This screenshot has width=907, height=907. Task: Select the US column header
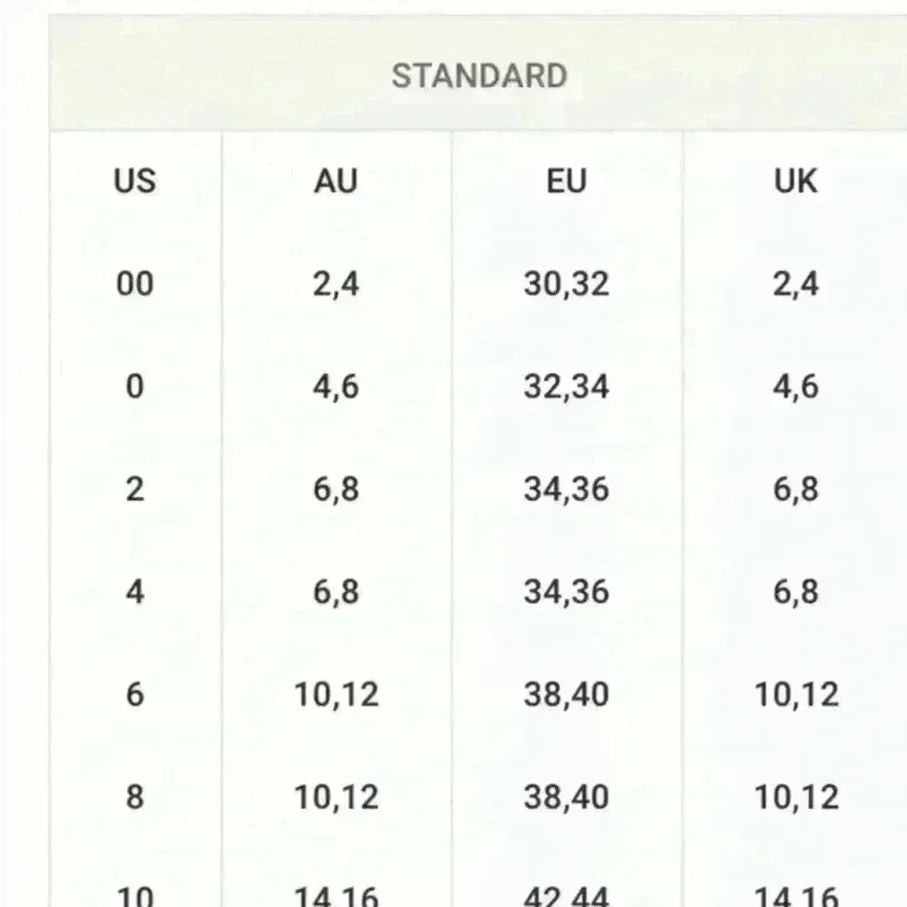pyautogui.click(x=135, y=181)
